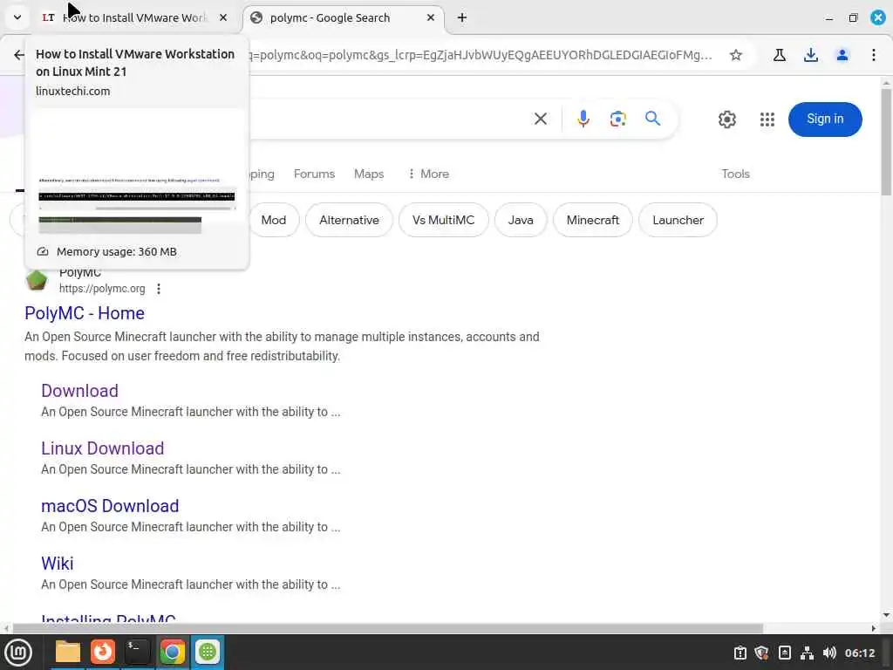This screenshot has height=670, width=893.
Task: Switch to the VMware Workstation install tab
Action: pos(135,17)
